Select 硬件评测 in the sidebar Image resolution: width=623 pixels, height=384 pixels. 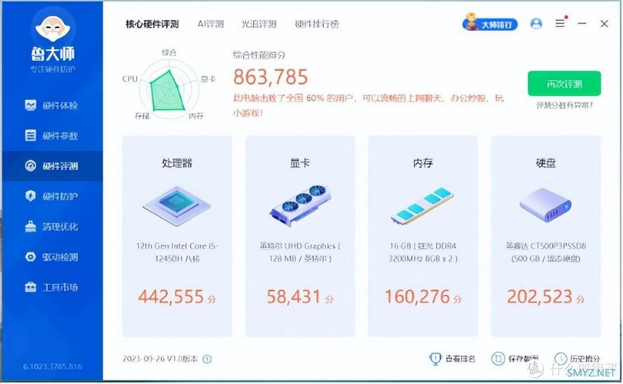tap(52, 166)
